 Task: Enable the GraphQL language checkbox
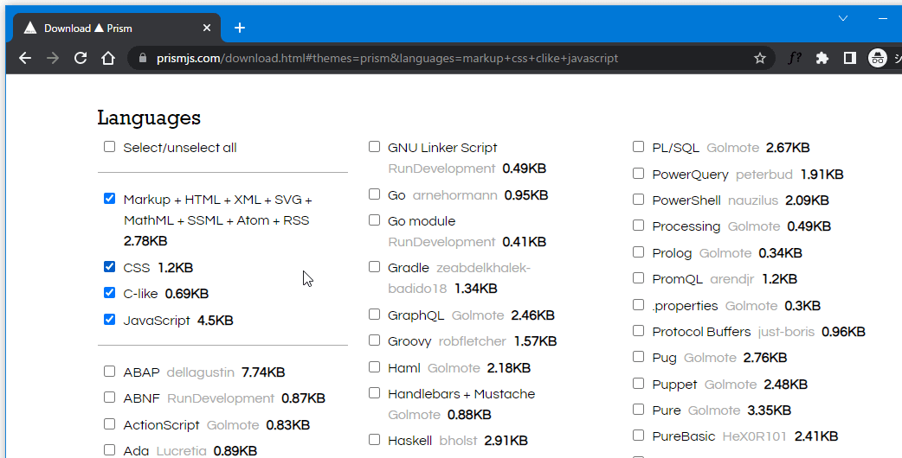pos(374,315)
